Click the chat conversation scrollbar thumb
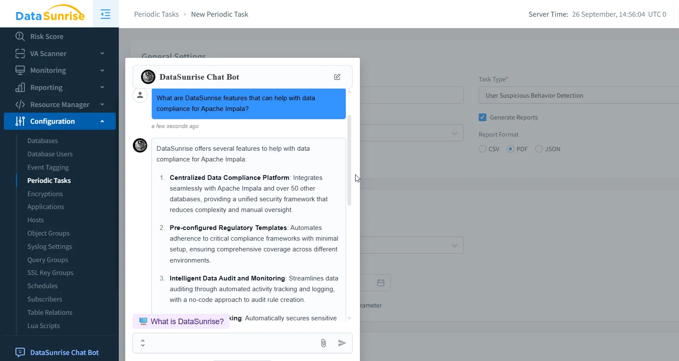 pyautogui.click(x=349, y=160)
